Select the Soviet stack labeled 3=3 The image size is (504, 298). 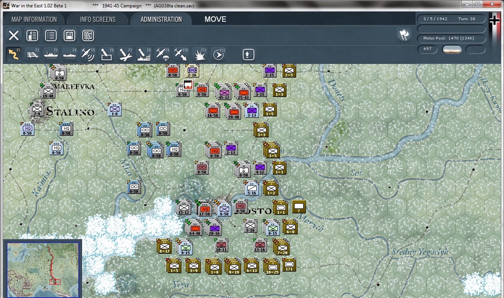(x=261, y=130)
